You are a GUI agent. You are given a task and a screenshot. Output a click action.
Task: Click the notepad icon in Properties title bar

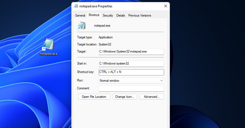pyautogui.click(x=76, y=6)
